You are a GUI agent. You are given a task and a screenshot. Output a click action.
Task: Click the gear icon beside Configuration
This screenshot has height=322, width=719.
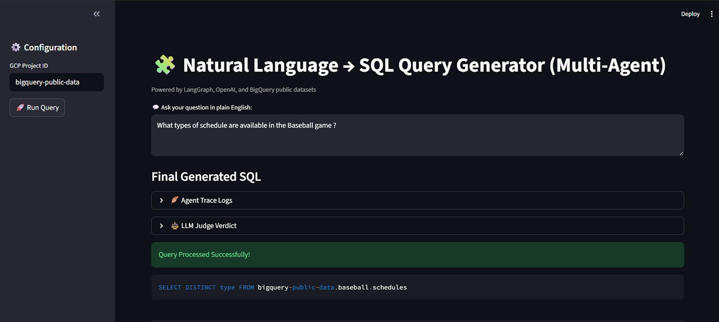click(x=16, y=47)
